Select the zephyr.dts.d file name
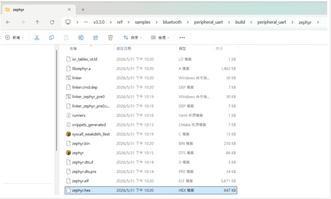 [x=82, y=162]
